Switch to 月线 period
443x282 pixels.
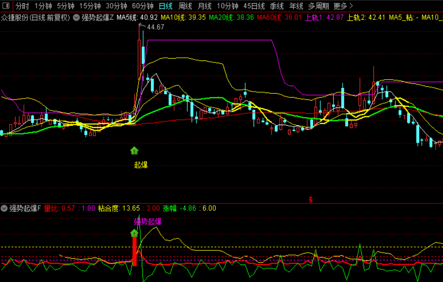click(x=205, y=6)
